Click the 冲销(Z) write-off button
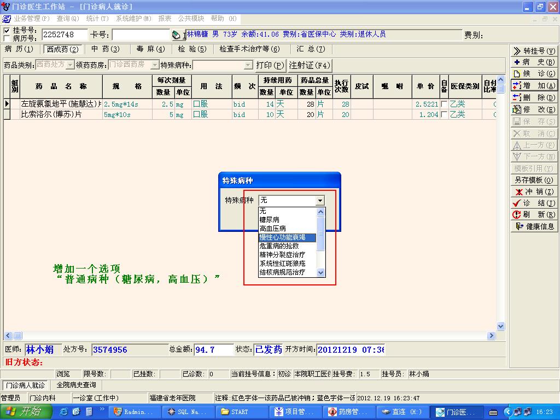The width and height of the screenshot is (560, 420). 534,191
